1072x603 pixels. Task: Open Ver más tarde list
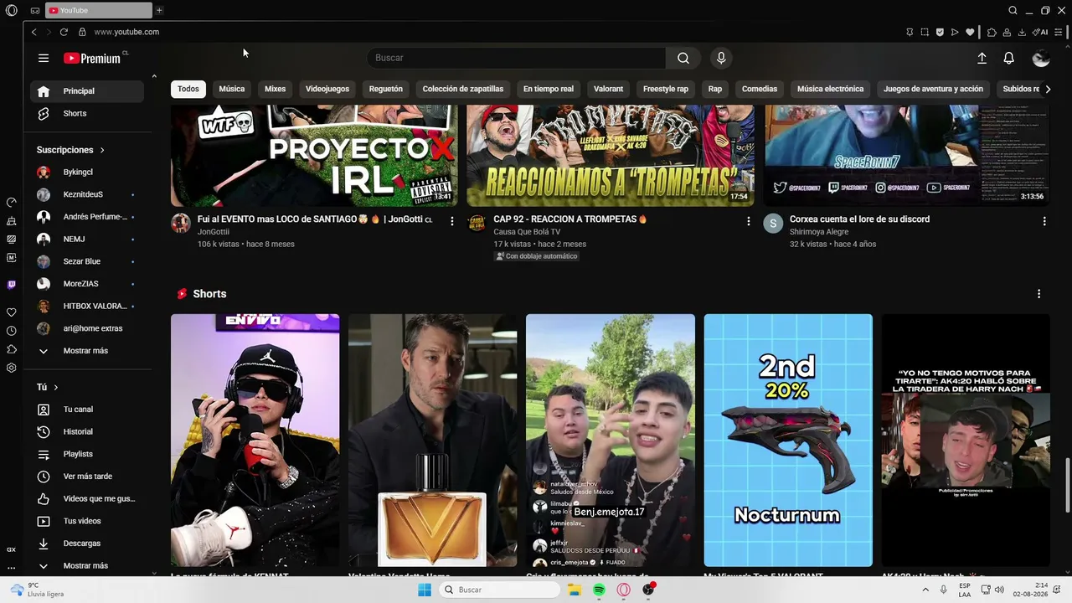[x=87, y=477]
